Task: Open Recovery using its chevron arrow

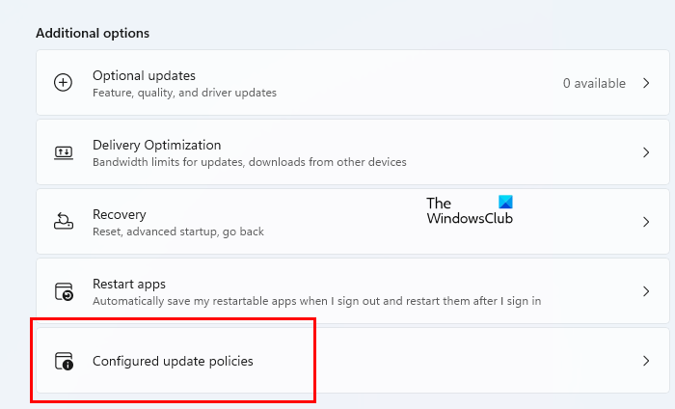Action: pos(646,222)
